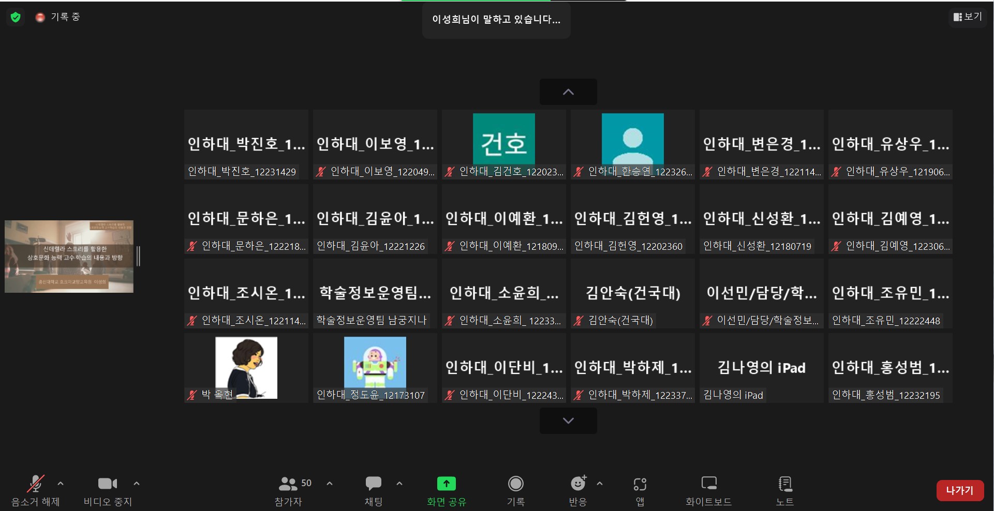Open the apps (앱) icon
The width and height of the screenshot is (994, 511).
pyautogui.click(x=640, y=485)
